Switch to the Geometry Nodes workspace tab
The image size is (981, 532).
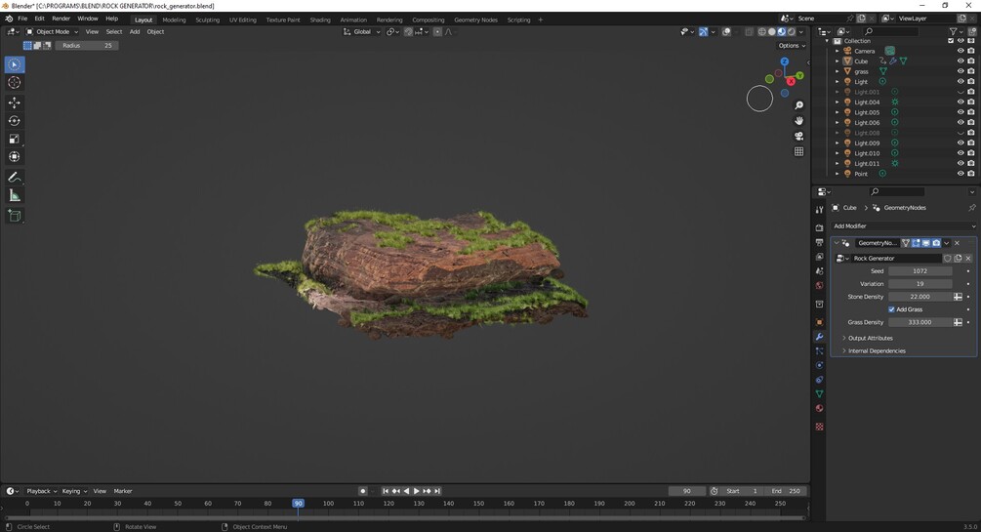475,20
